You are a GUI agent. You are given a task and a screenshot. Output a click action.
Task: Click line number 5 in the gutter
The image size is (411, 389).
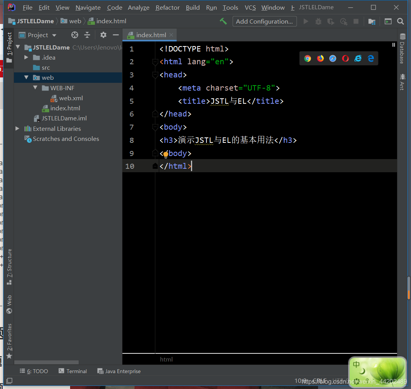[x=131, y=101]
